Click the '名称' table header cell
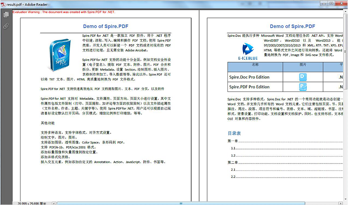 pos(255,67)
